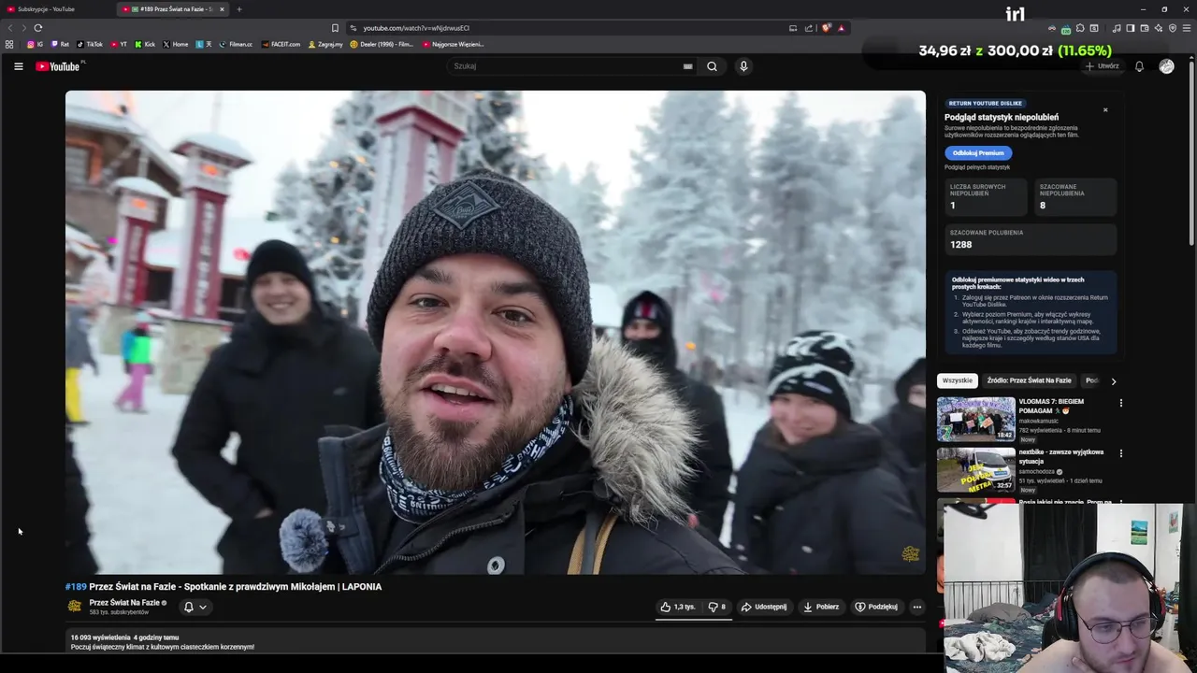The image size is (1197, 673).
Task: Open the Rat bookmark
Action: click(61, 44)
